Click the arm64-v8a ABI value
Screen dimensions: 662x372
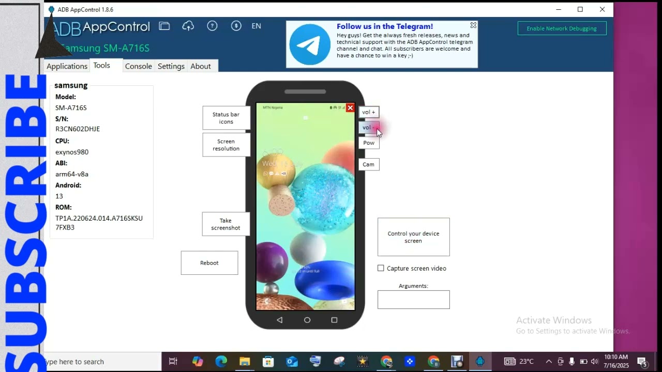point(72,174)
